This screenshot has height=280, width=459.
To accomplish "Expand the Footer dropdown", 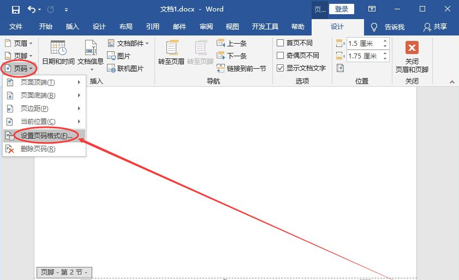I will click(x=19, y=56).
